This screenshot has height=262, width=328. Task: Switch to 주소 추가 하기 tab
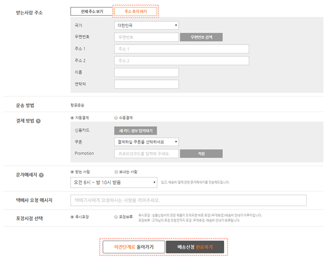point(135,12)
